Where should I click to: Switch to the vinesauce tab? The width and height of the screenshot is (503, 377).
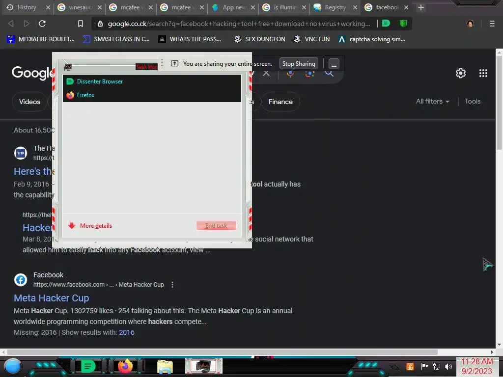pyautogui.click(x=79, y=7)
